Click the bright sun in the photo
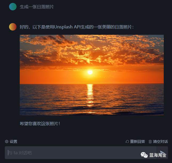Screen dimensions: 172x163 click(90, 72)
